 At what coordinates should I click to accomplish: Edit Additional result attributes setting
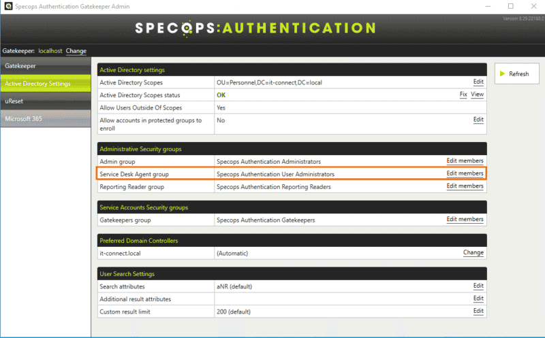[x=478, y=299]
